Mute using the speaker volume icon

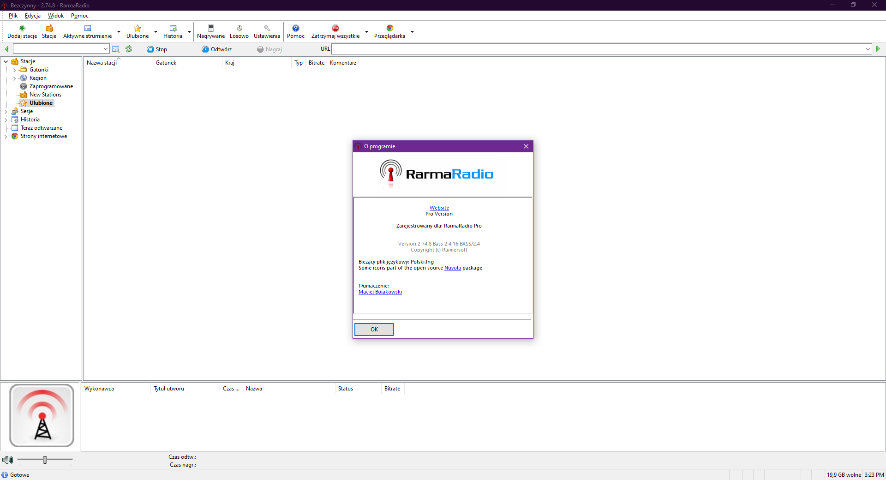pos(7,460)
